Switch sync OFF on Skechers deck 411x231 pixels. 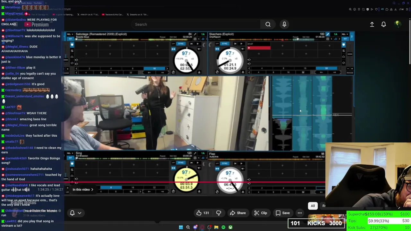click(x=217, y=44)
